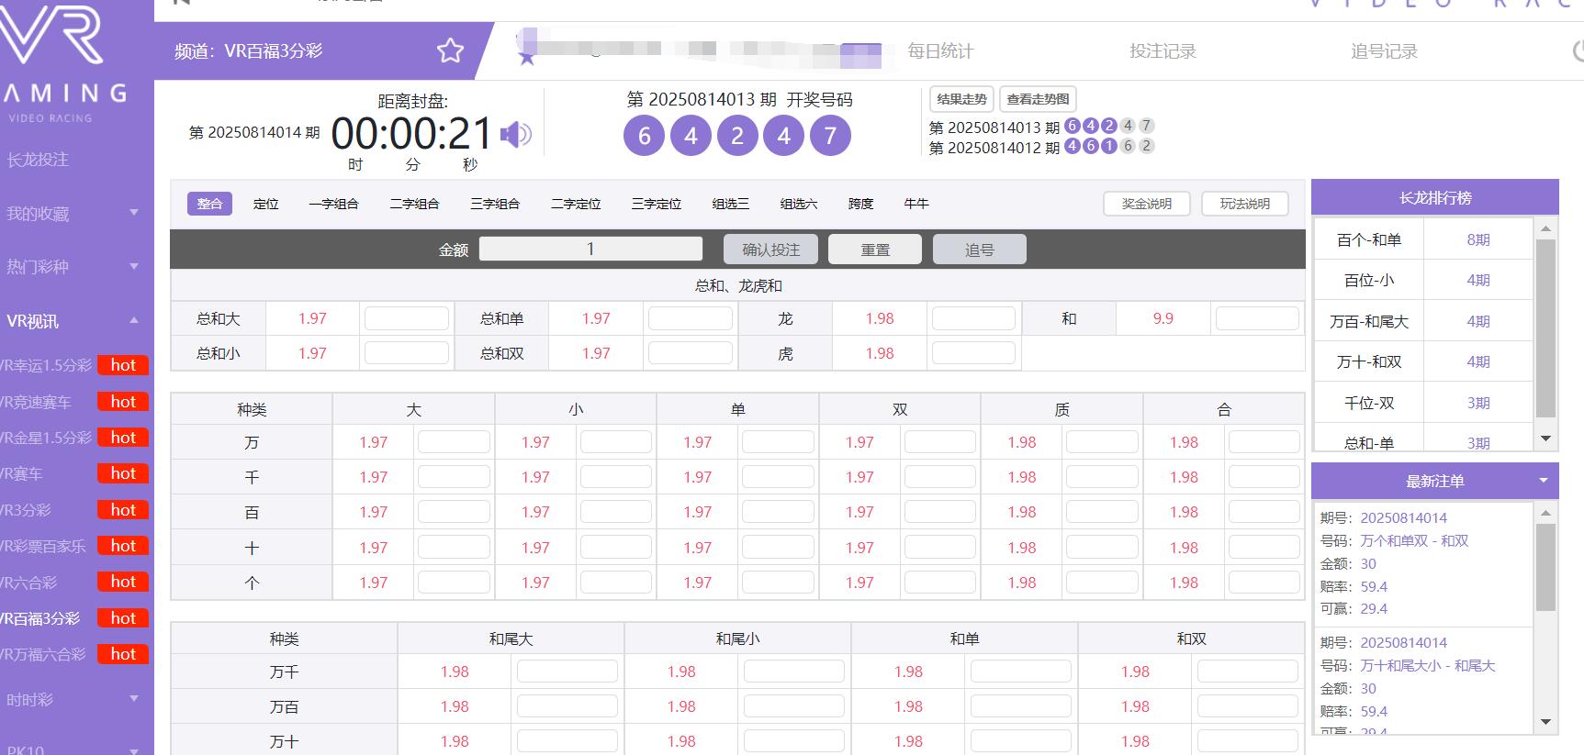Click the 重置 button

tap(874, 250)
